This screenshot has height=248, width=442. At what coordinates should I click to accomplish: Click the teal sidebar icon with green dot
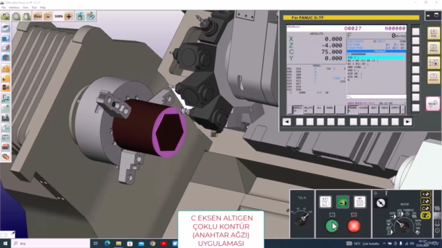coord(6,108)
